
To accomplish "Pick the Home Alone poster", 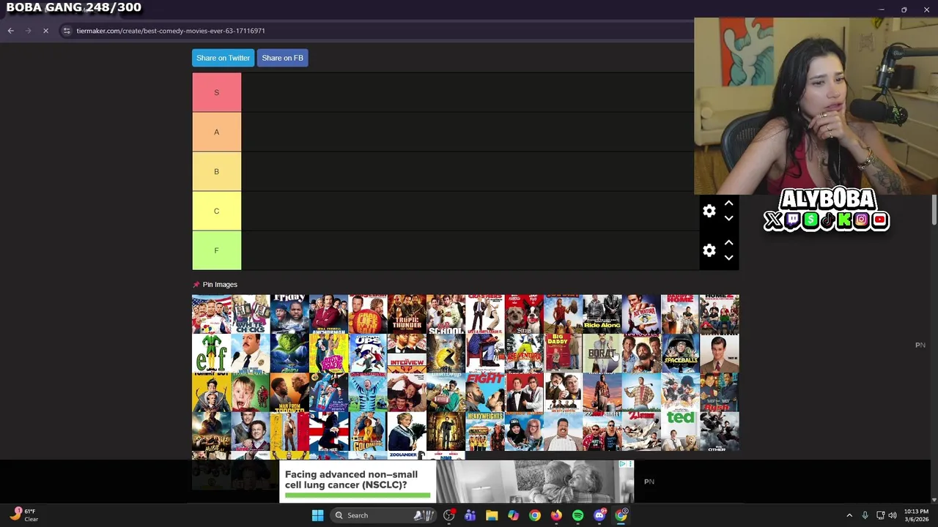I will click(x=251, y=392).
